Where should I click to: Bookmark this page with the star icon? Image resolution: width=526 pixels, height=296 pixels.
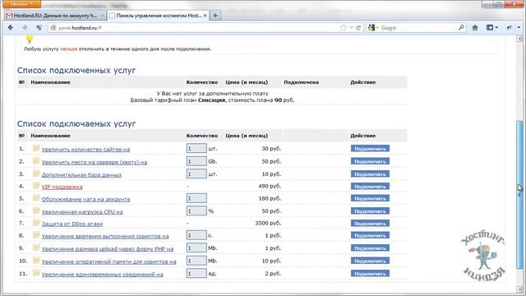pos(344,28)
